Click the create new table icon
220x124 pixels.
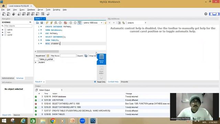24,14
